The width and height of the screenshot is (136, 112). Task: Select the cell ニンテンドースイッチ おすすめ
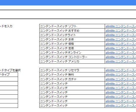(72, 31)
